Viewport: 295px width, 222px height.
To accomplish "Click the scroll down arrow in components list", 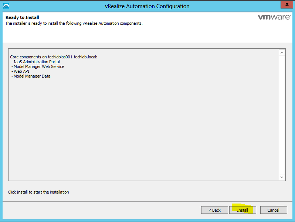I will (x=282, y=177).
